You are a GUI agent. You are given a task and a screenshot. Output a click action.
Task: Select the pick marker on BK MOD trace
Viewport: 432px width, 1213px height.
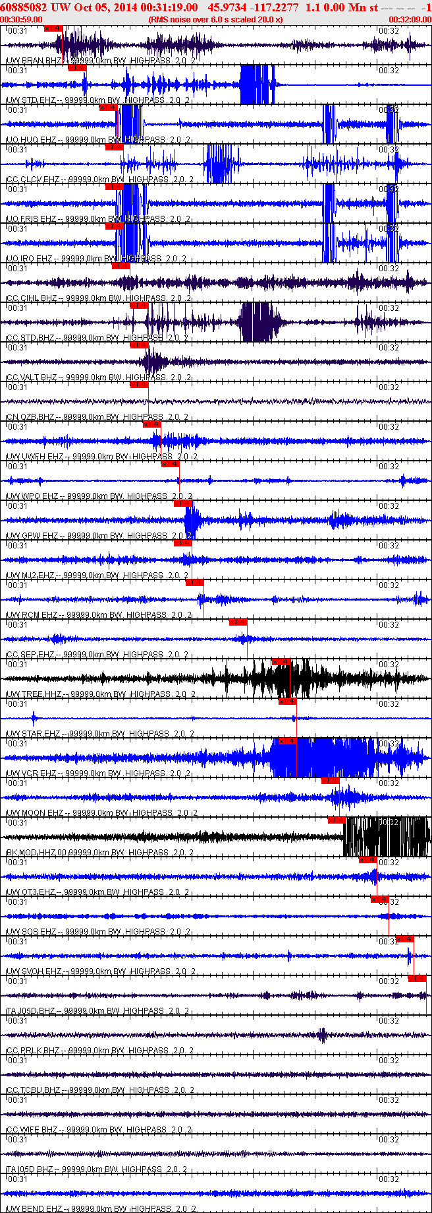(337, 820)
